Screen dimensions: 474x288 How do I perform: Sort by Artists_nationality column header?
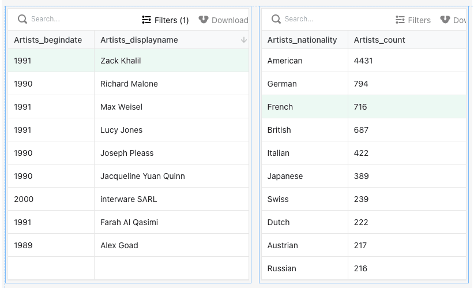302,40
